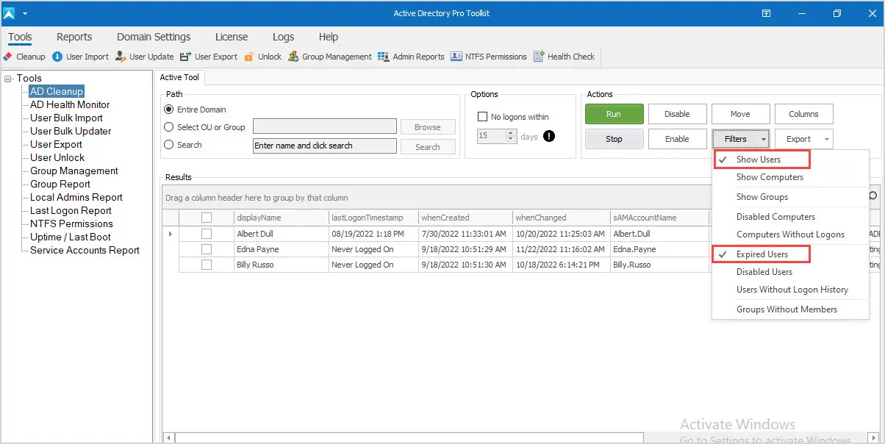
Task: Check the box for Billy Russo's row
Action: 207,265
